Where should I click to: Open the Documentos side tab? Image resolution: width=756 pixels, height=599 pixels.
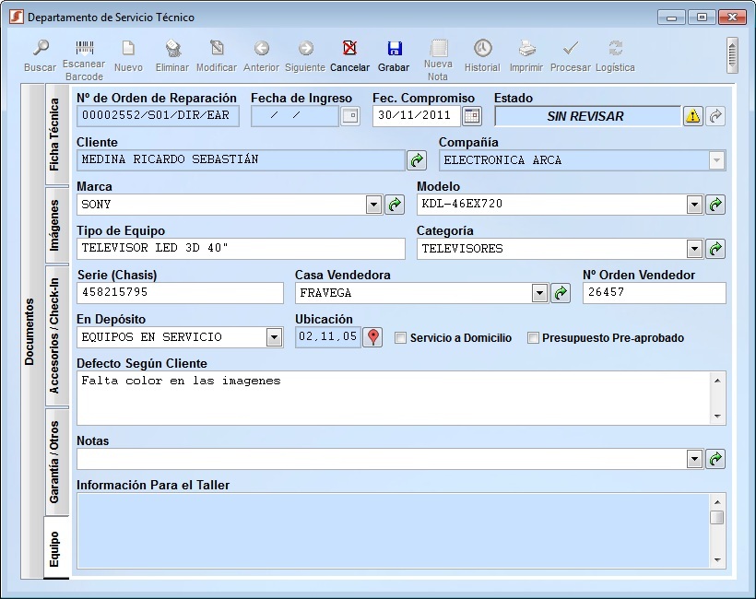pyautogui.click(x=31, y=332)
